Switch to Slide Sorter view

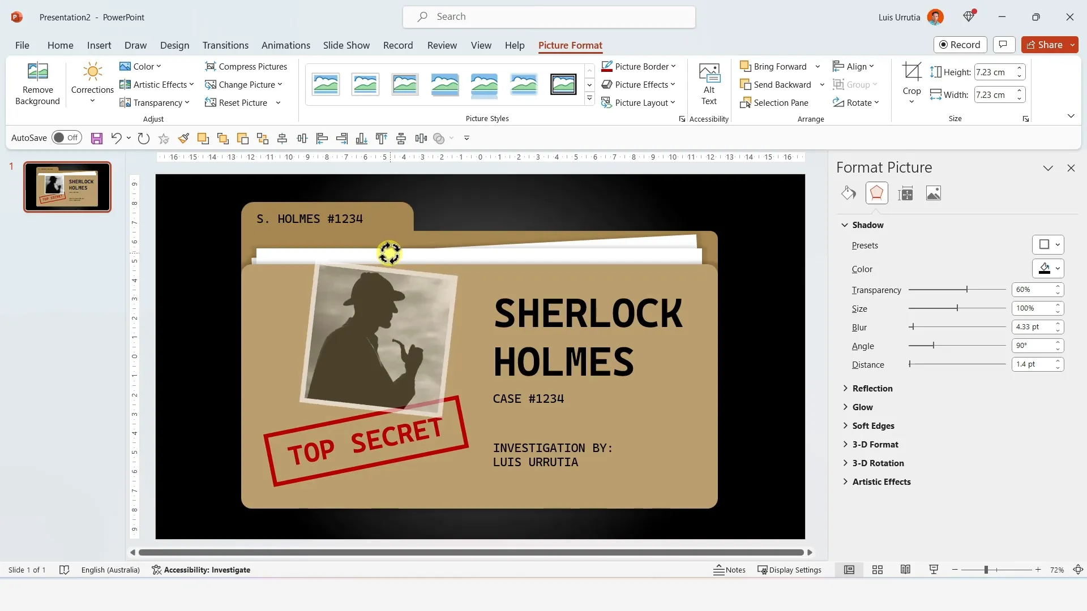878,570
